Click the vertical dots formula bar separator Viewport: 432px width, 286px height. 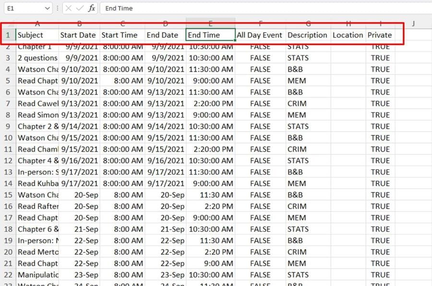pyautogui.click(x=57, y=8)
